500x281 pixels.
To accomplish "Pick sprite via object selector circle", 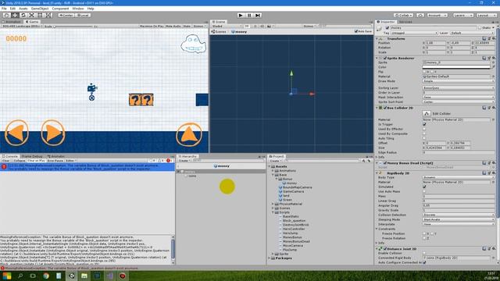I will click(x=493, y=62).
